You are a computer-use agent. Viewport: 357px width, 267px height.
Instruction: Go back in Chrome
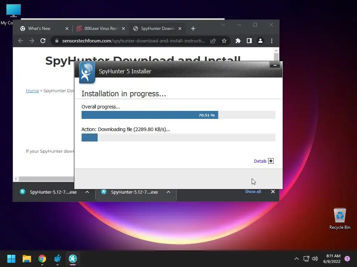tap(21, 41)
